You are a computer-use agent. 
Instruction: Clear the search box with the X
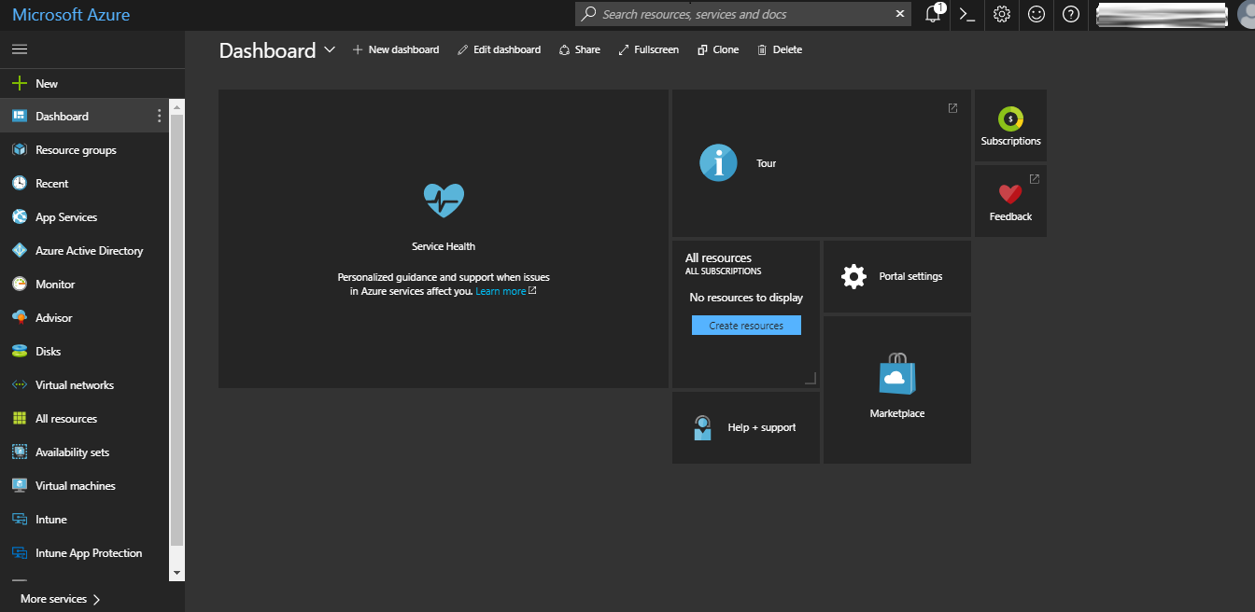pos(900,14)
